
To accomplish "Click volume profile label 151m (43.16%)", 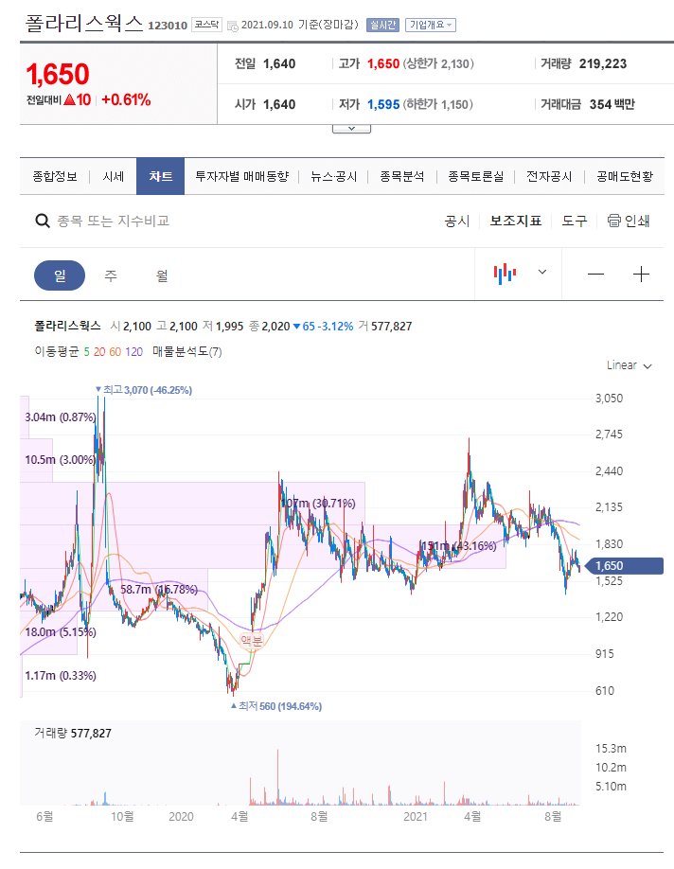I will click(x=458, y=546).
